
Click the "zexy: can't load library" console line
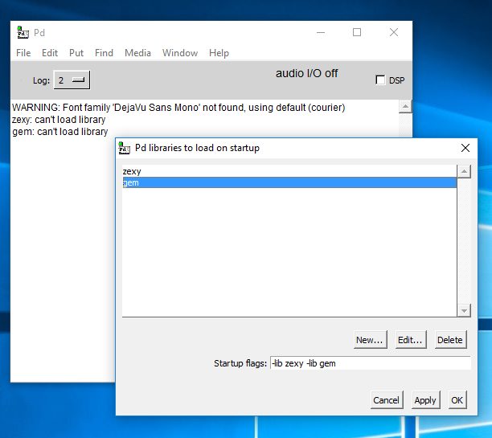click(x=59, y=120)
